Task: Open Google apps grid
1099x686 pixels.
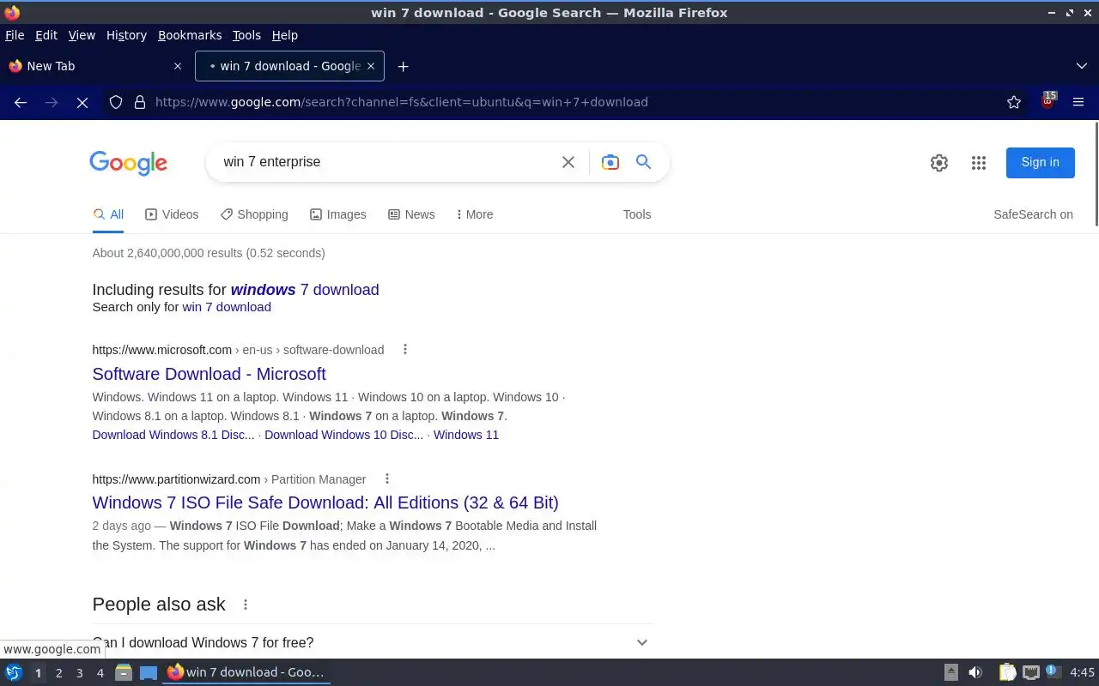Action: [979, 163]
